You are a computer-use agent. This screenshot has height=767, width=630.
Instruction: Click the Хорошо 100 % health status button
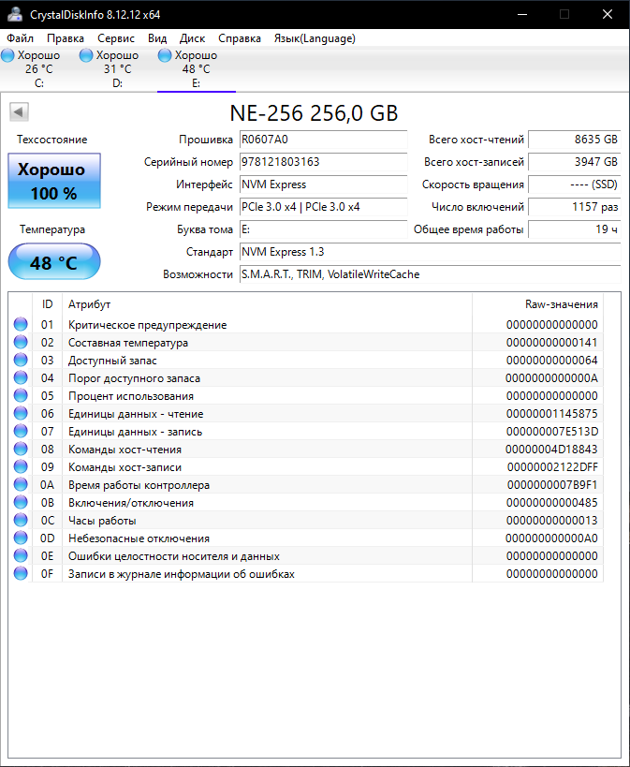53,181
